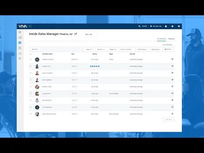
Task: Edit the candidate with M initial avatar
Action: 172,59
